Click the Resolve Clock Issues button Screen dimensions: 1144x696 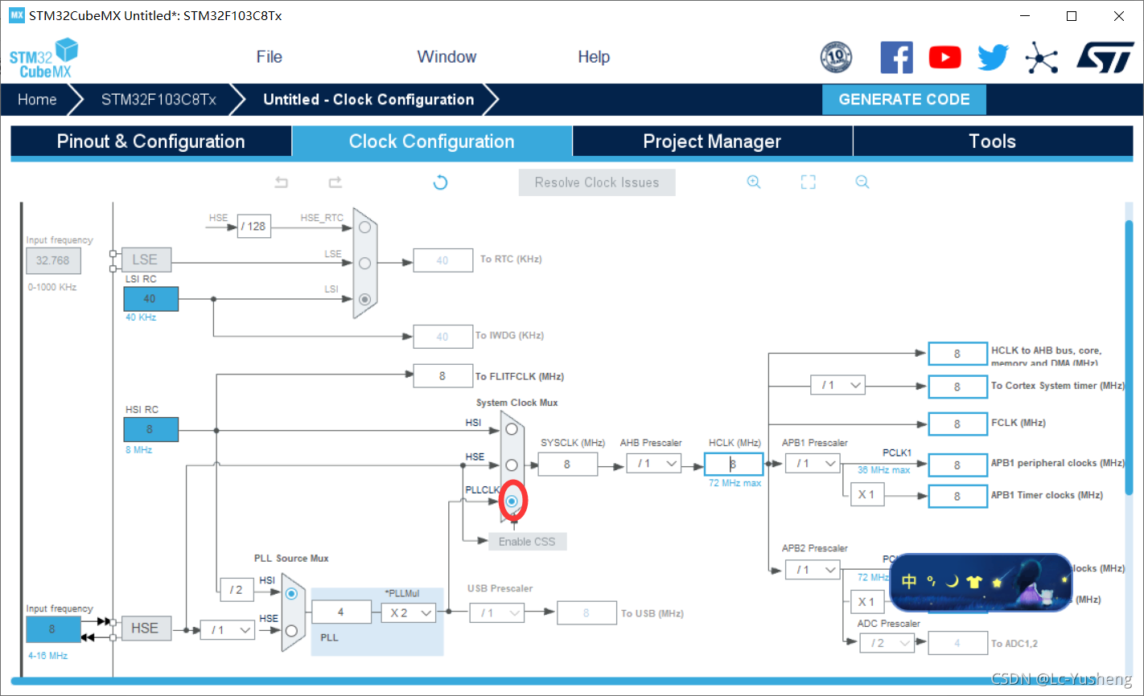[x=597, y=182]
